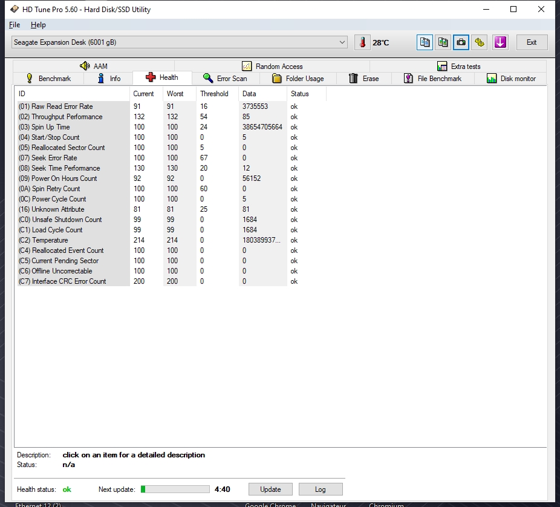Open the Help menu
Screen dimensions: 560x507
point(38,25)
